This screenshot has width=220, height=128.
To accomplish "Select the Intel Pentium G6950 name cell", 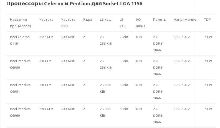I will (20, 64).
